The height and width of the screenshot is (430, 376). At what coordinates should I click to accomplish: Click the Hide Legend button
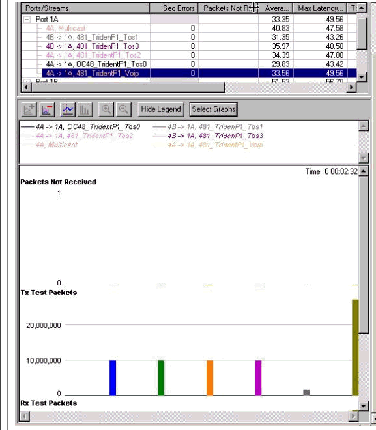click(x=161, y=109)
